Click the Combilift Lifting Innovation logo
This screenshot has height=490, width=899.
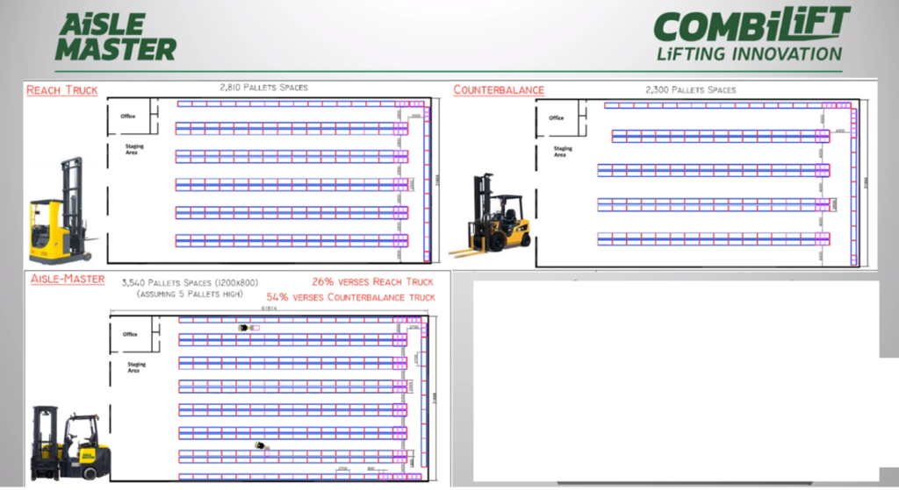(752, 34)
